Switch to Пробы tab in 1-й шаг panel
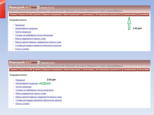This screenshot has height=115, width=154. (x=38, y=15)
